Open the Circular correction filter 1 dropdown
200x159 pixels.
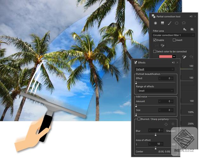coord(174,35)
